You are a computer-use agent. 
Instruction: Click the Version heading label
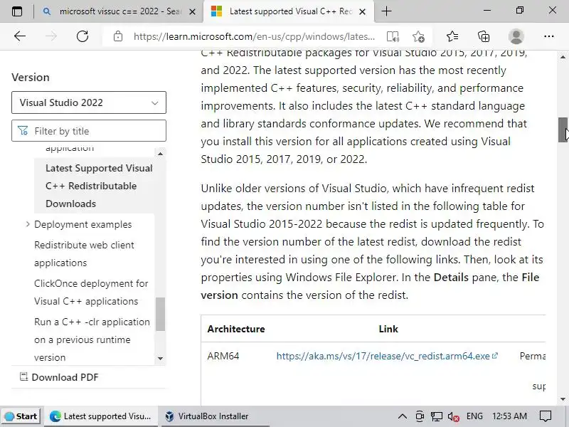[x=31, y=78]
